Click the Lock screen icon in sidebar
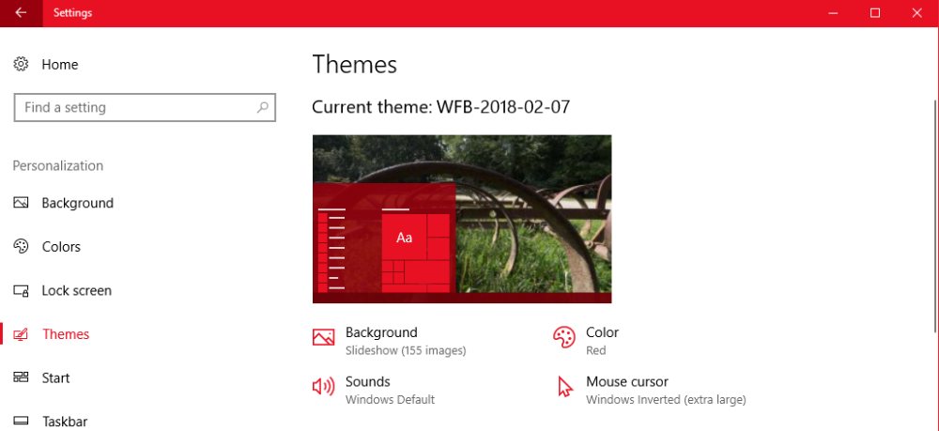 click(21, 291)
